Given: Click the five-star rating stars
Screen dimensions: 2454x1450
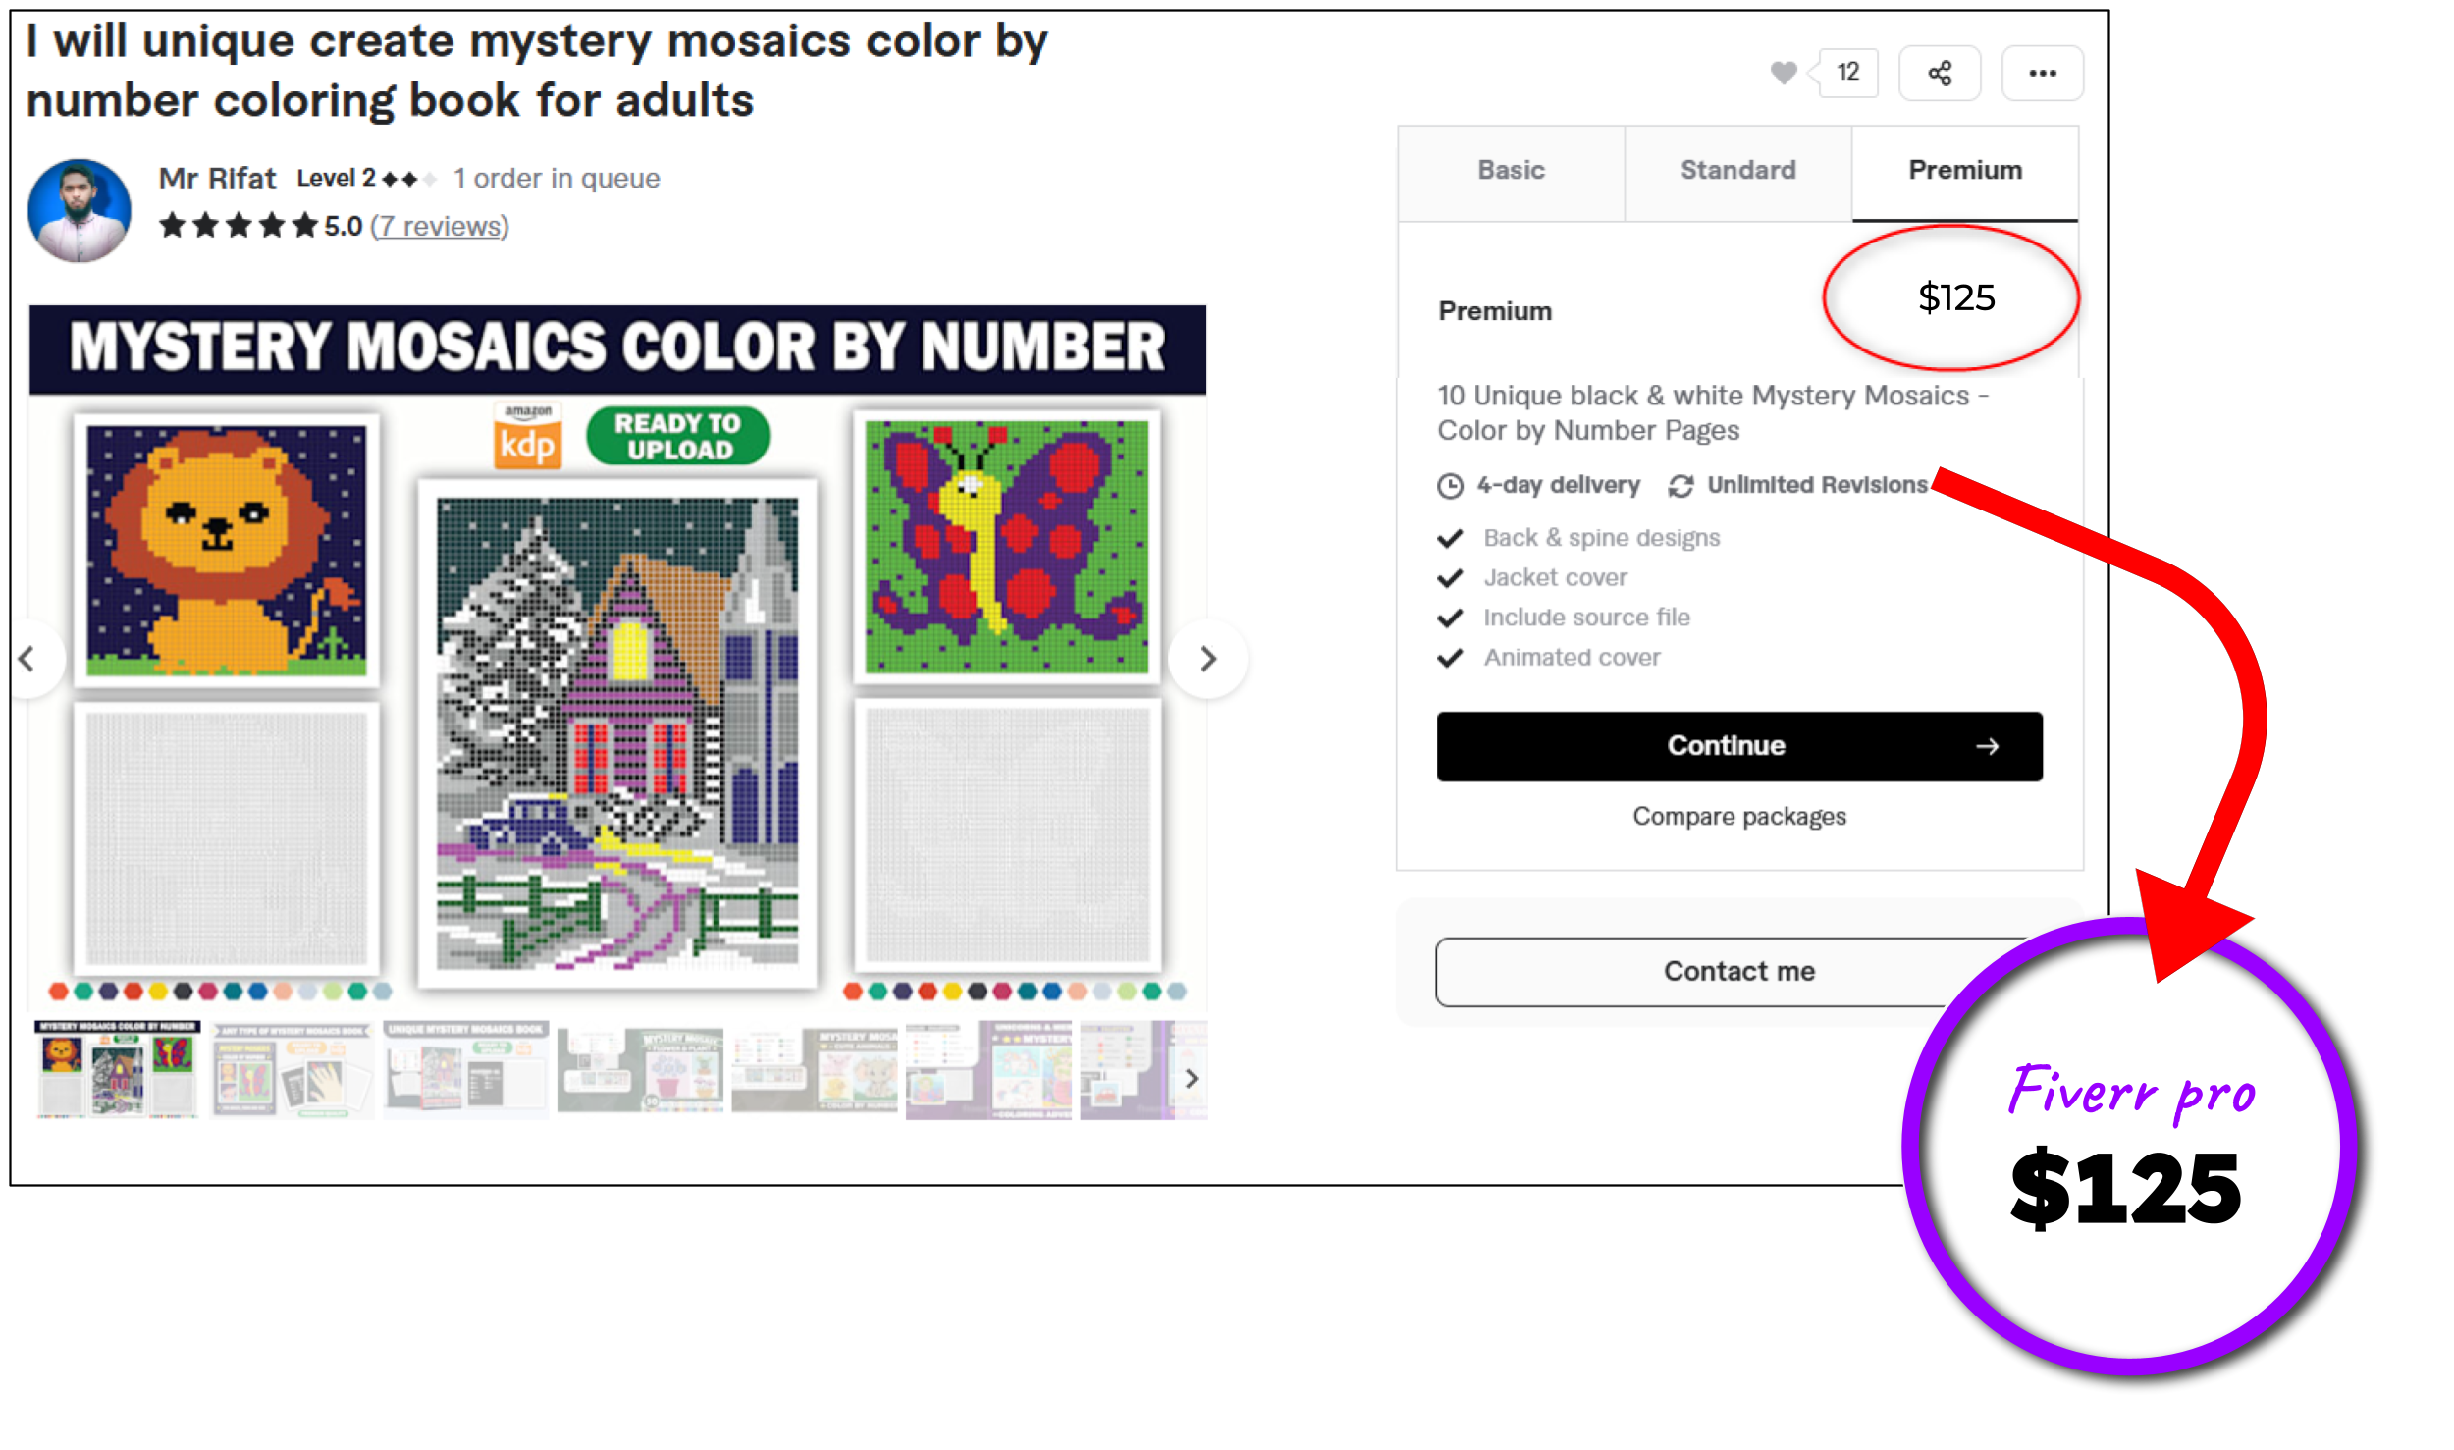Looking at the screenshot, I should point(239,226).
